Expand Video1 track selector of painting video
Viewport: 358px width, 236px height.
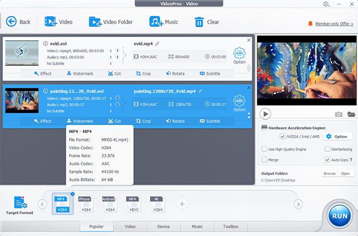[111, 99]
